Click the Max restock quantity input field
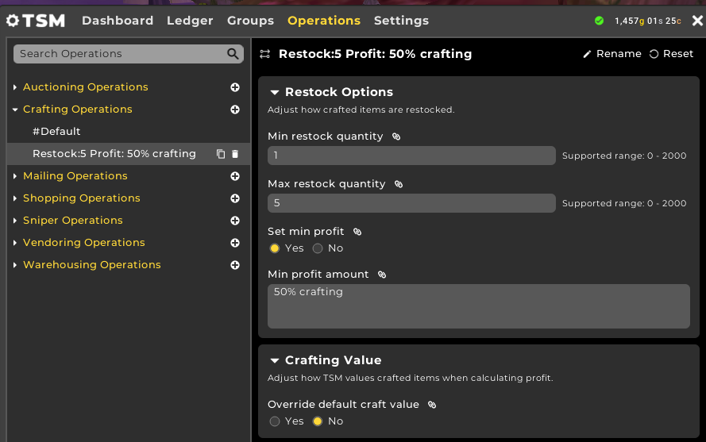 coord(411,203)
